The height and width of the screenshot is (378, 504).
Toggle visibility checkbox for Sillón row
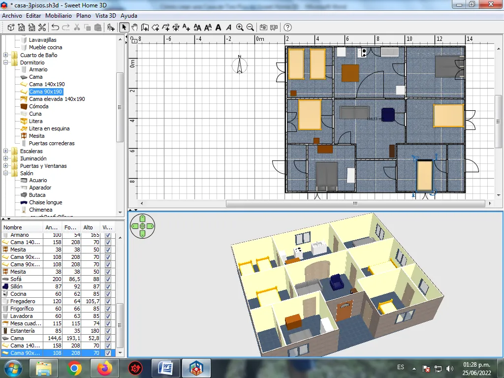pos(108,286)
